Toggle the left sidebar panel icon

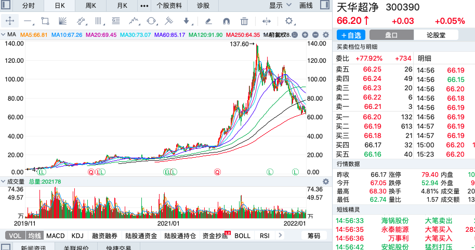[6, 5]
